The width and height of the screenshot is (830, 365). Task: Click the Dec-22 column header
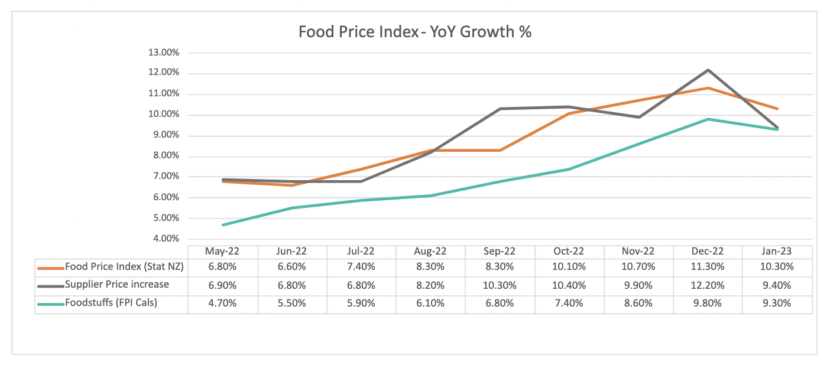click(x=708, y=251)
